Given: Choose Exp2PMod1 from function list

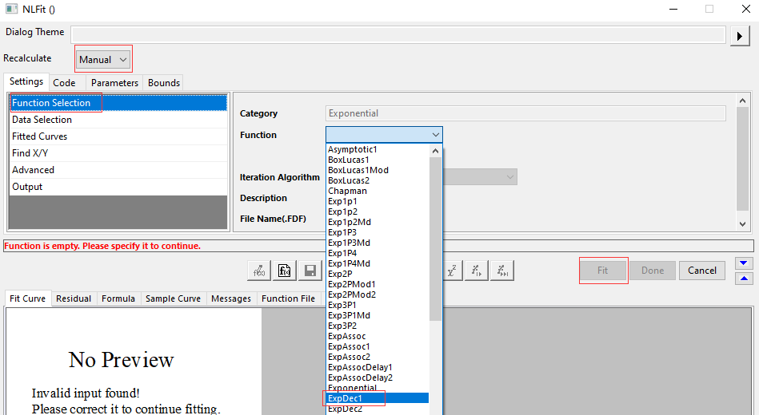Looking at the screenshot, I should pos(378,285).
